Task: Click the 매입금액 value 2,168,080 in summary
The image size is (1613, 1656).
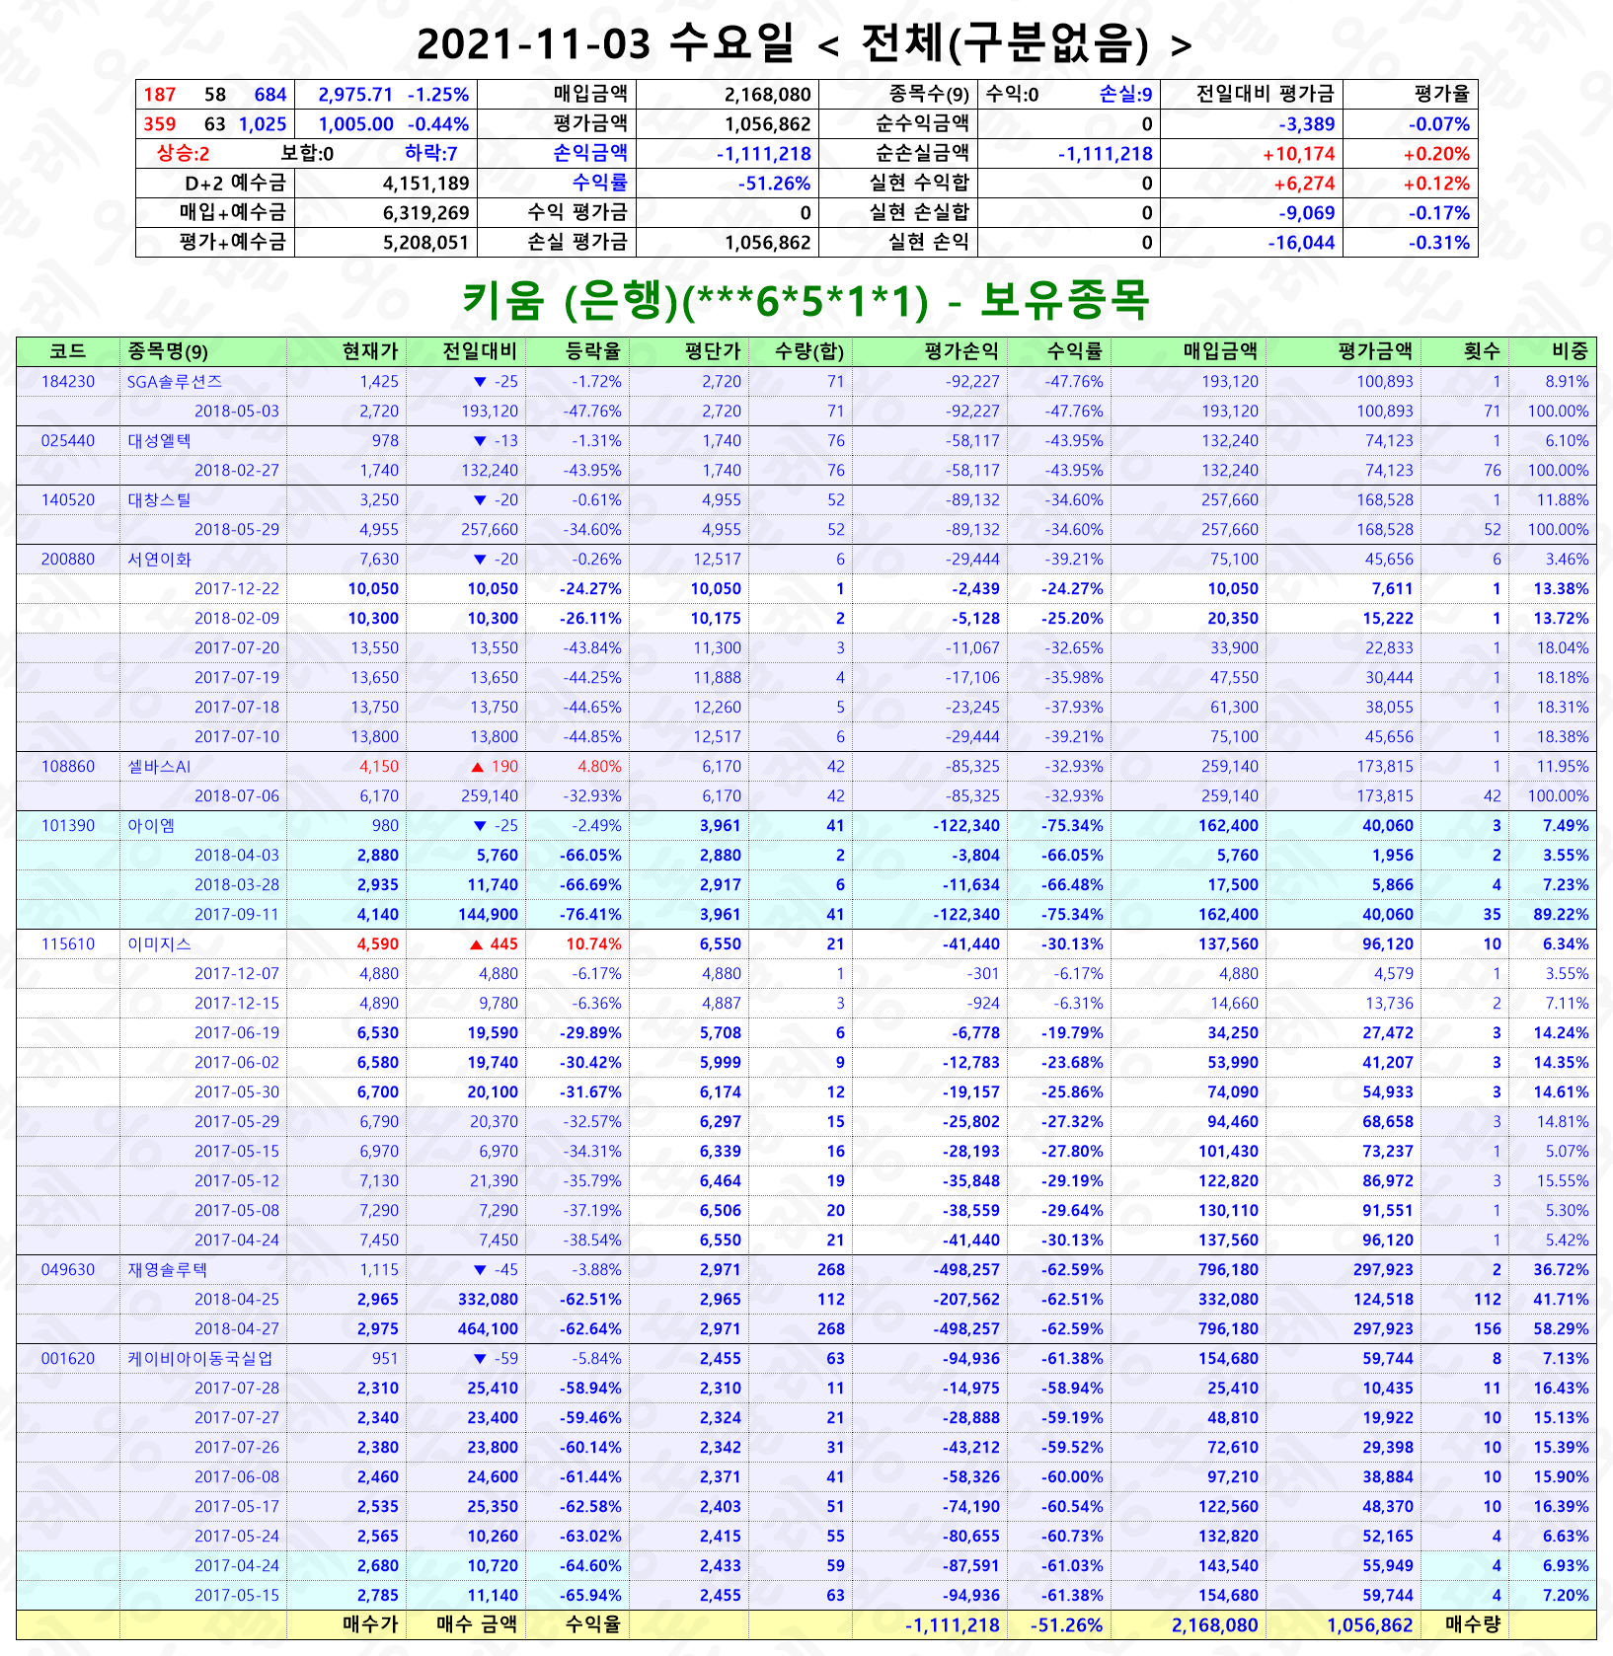Action: tap(768, 95)
